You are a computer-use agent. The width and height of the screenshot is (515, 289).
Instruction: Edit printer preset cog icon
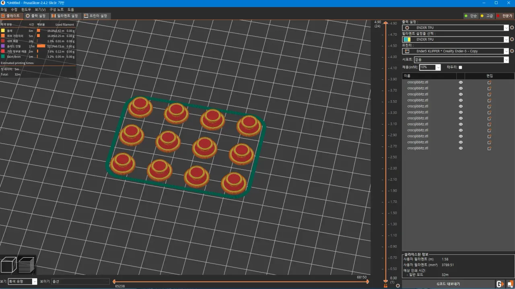[512, 51]
